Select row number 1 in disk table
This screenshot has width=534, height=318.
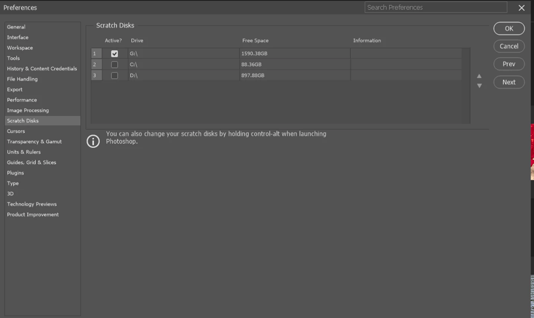[96, 53]
